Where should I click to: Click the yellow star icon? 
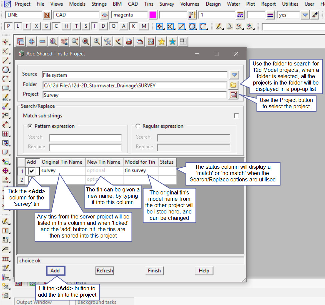(x=162, y=41)
